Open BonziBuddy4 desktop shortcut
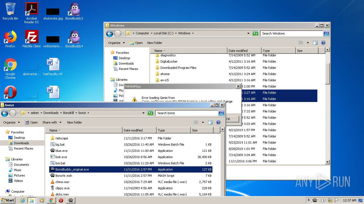 [74, 39]
